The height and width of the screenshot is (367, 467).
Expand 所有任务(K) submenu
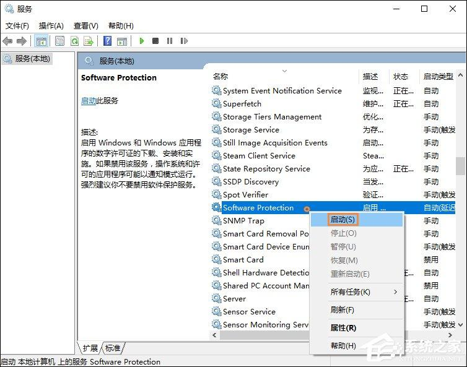pyautogui.click(x=357, y=292)
